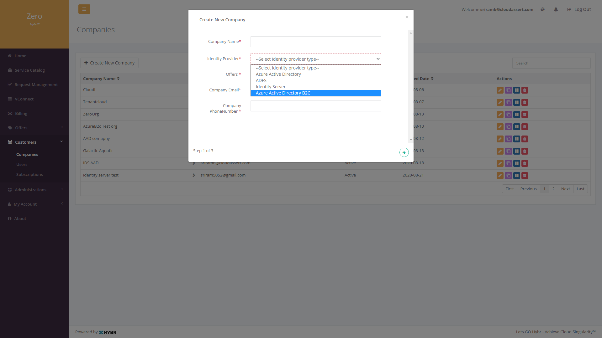Open the globe language icon in header
The width and height of the screenshot is (602, 338).
pos(542,9)
